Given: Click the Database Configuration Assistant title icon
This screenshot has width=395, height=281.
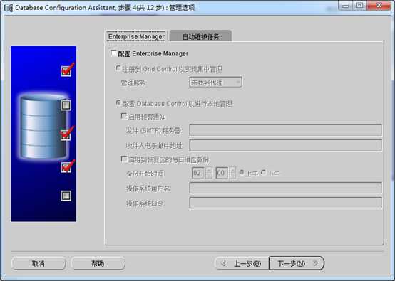Looking at the screenshot, I should [9, 8].
